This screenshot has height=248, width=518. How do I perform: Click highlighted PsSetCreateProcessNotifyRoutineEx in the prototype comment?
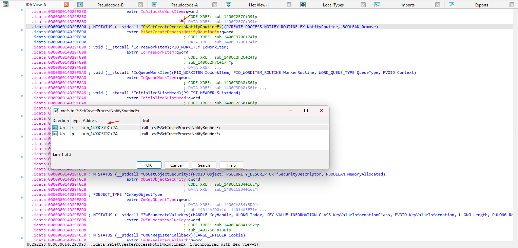click(x=183, y=27)
